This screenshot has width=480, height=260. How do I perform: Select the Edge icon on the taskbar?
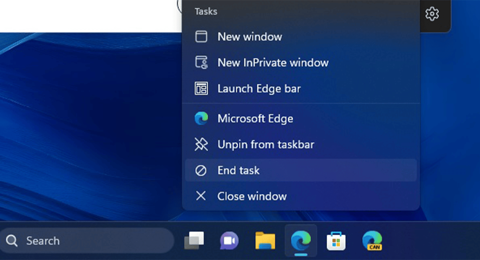tap(301, 240)
